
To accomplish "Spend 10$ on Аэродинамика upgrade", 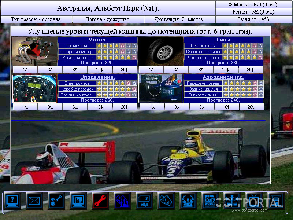I will pyautogui.click(x=227, y=107).
